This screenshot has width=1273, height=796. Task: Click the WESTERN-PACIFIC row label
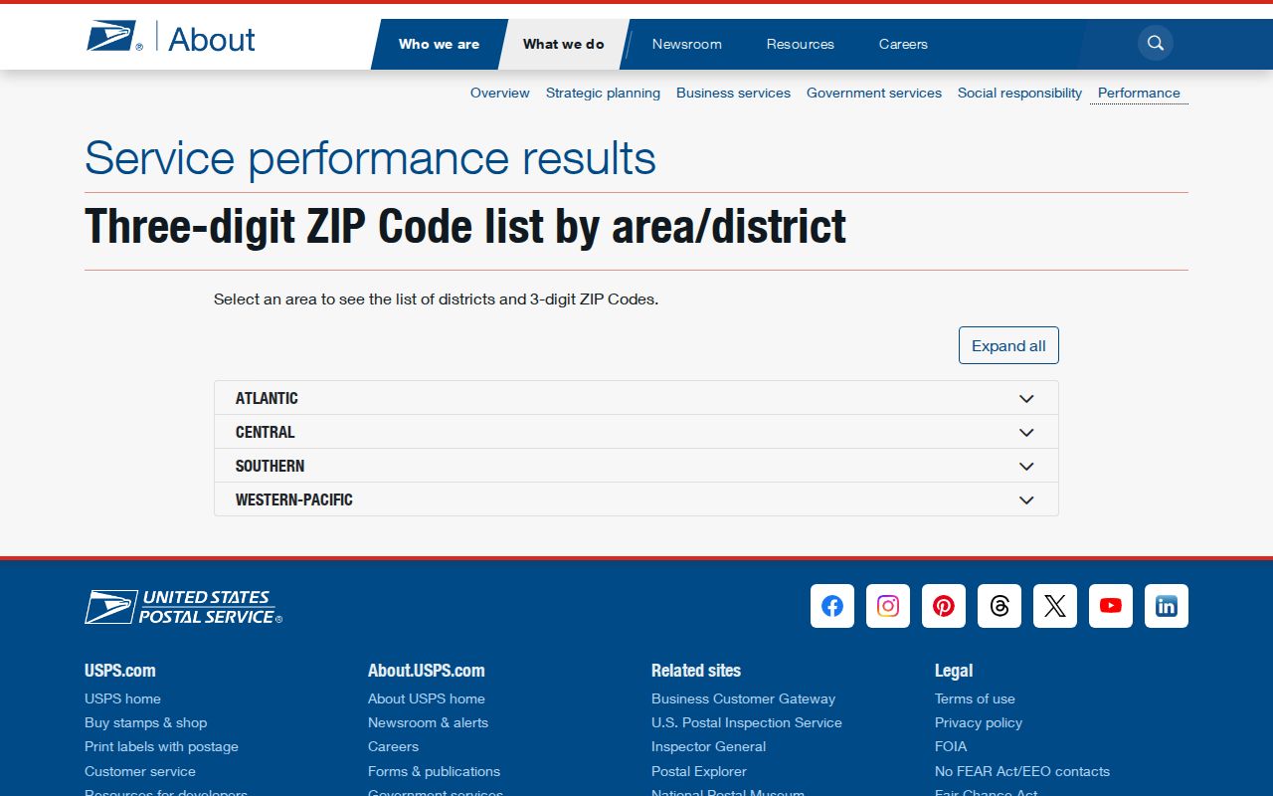[x=293, y=499]
